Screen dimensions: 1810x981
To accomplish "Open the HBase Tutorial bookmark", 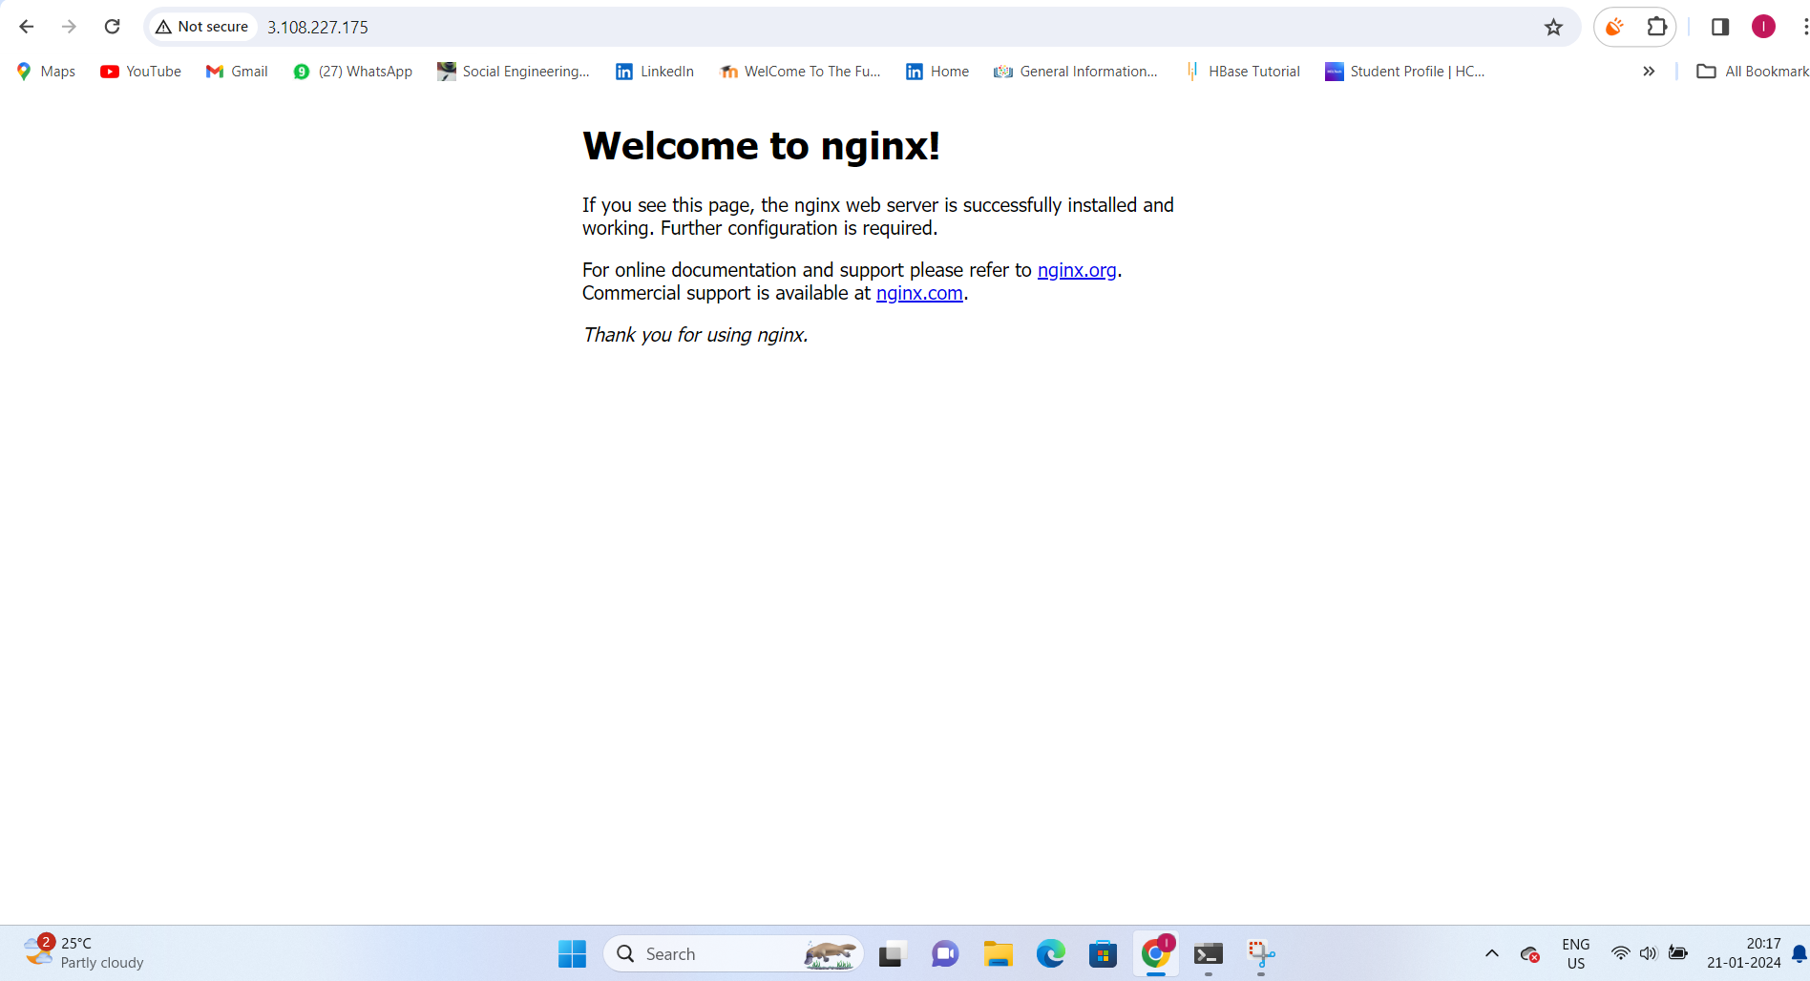I will [1242, 72].
